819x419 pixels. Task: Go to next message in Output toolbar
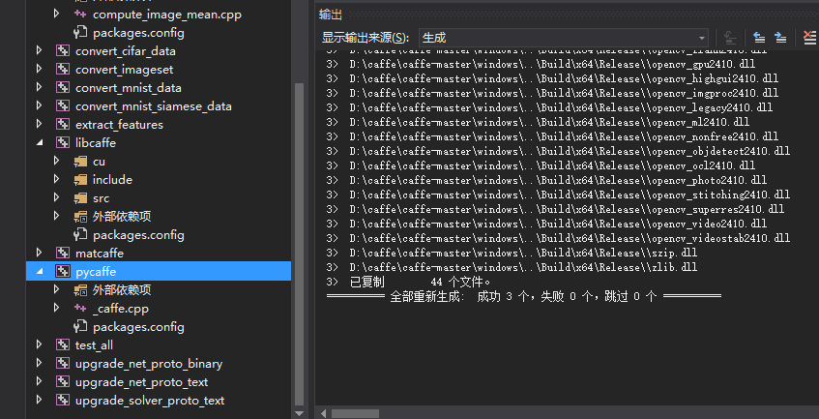[x=779, y=38]
